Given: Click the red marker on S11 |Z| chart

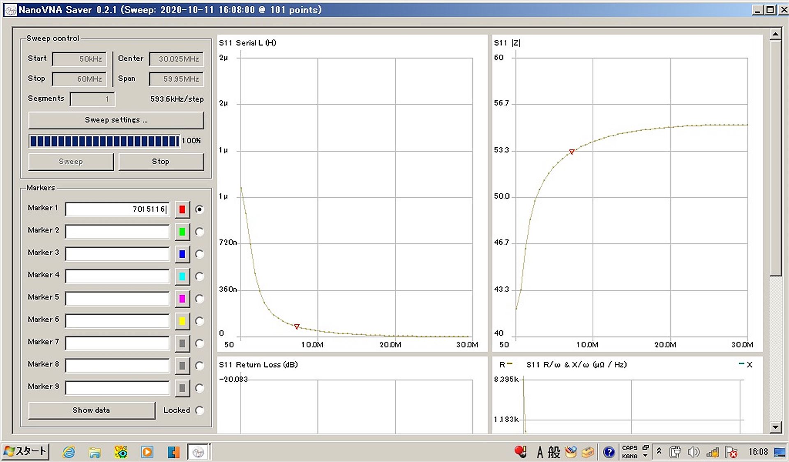Looking at the screenshot, I should [572, 152].
